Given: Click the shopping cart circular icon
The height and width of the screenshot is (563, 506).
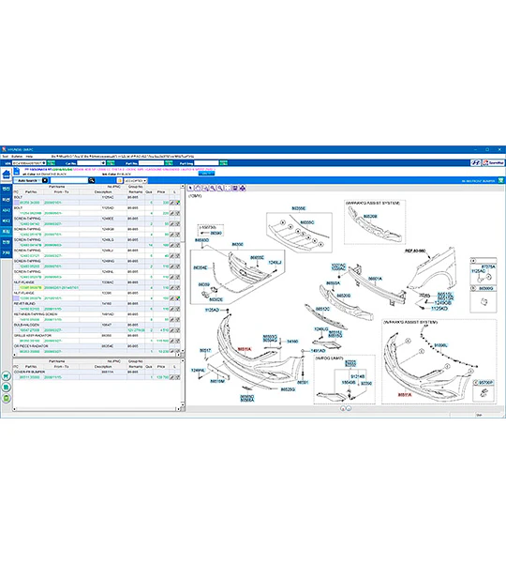Looking at the screenshot, I should click(7, 376).
